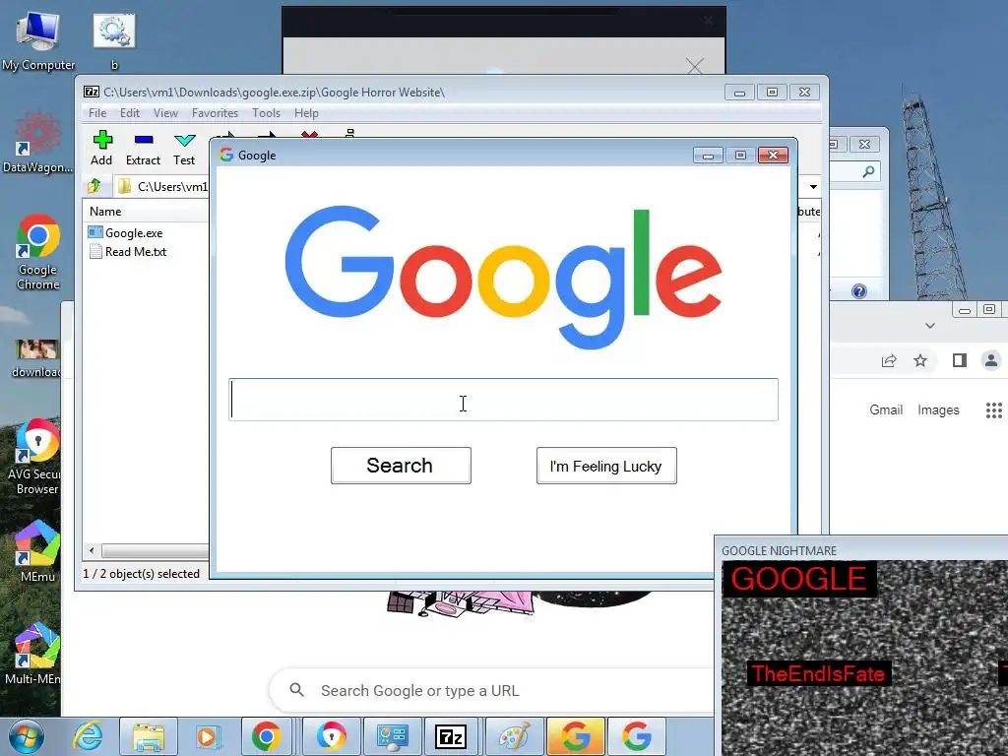Image resolution: width=1008 pixels, height=756 pixels.
Task: Click the share page icon in Chrome
Action: [889, 360]
